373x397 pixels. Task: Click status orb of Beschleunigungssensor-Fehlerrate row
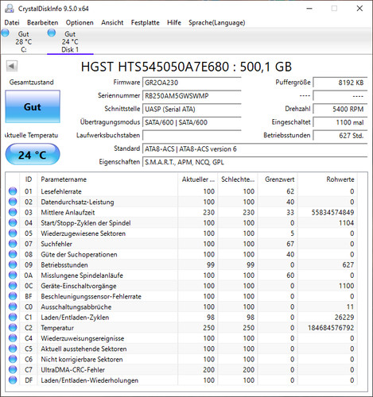[13, 296]
